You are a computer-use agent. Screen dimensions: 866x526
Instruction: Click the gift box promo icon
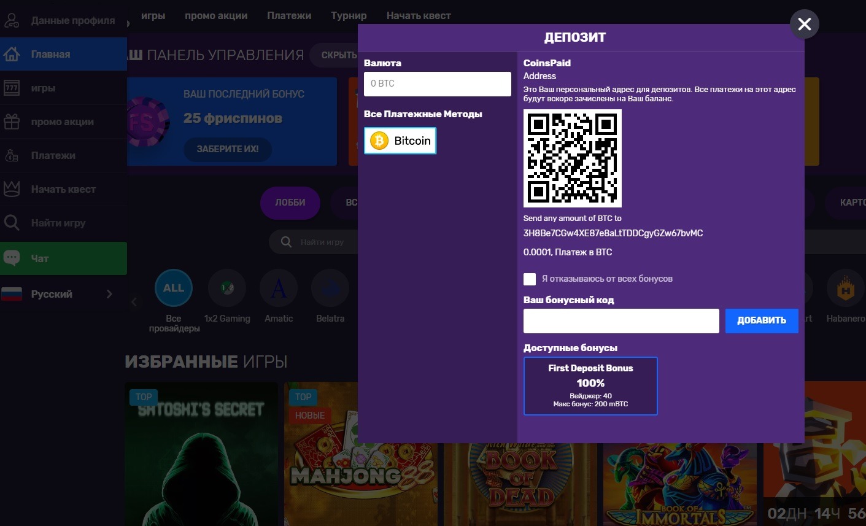[12, 122]
